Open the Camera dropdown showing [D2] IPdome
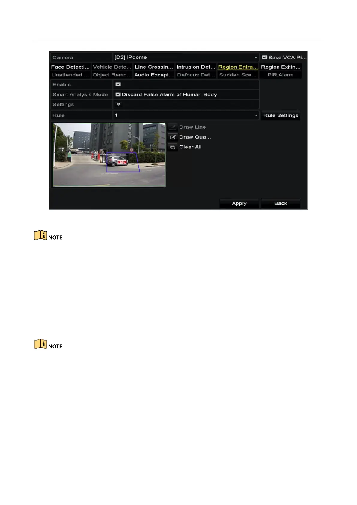This screenshot has height=505, width=357. 186,57
